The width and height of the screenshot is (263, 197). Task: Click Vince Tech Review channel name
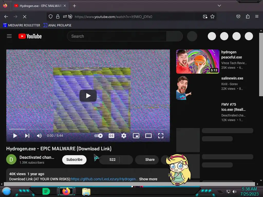click(234, 63)
